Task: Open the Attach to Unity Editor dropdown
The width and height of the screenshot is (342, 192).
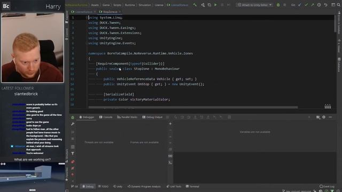Action: point(254,5)
